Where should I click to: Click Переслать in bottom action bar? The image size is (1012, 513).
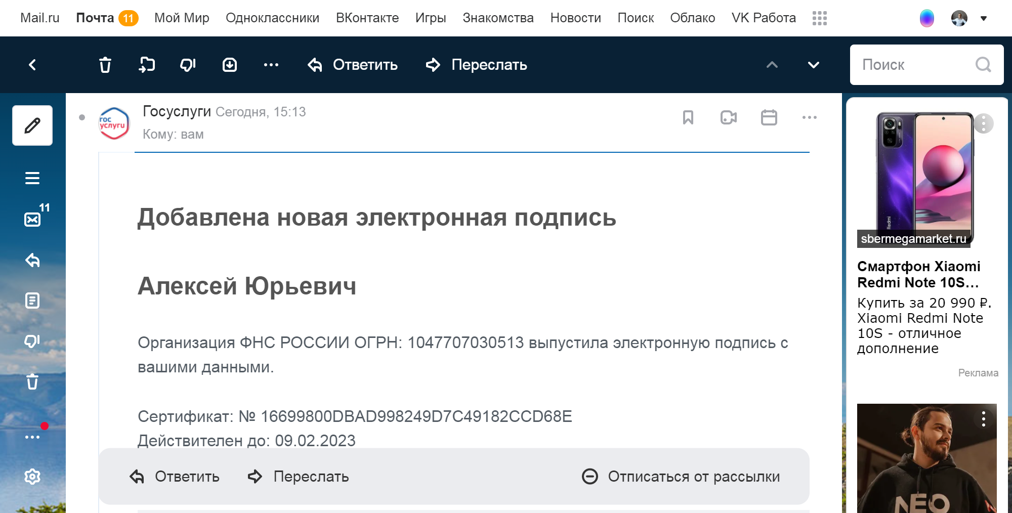(299, 477)
